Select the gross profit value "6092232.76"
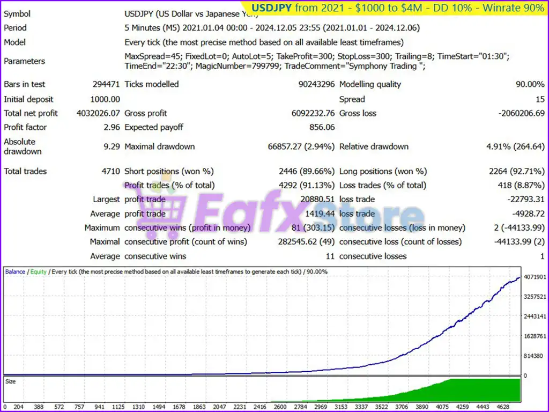Image resolution: width=549 pixels, height=412 pixels. tap(313, 114)
